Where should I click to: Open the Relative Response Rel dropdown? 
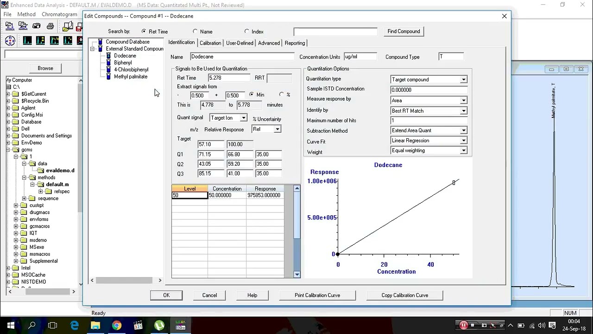click(277, 129)
